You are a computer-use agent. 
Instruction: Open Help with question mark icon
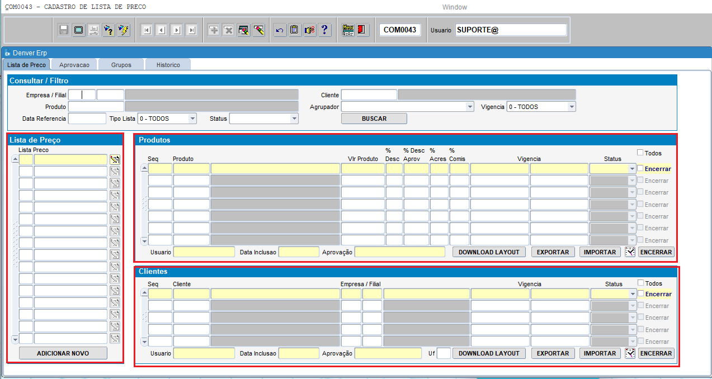325,30
